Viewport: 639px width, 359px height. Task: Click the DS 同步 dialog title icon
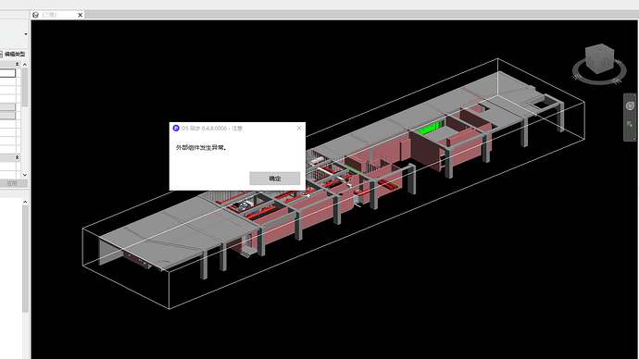[x=176, y=128]
